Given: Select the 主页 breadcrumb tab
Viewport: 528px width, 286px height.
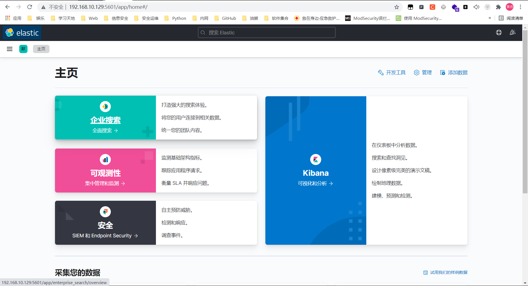Looking at the screenshot, I should pos(41,49).
